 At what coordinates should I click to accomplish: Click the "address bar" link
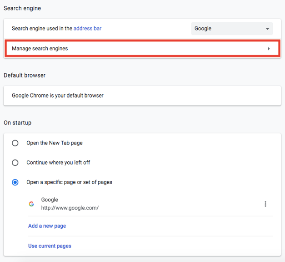tap(87, 28)
